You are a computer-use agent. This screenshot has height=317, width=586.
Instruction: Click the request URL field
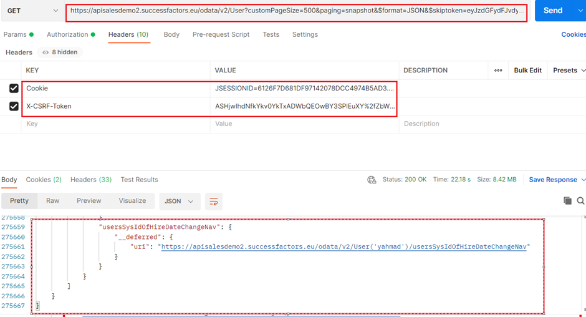pos(296,11)
